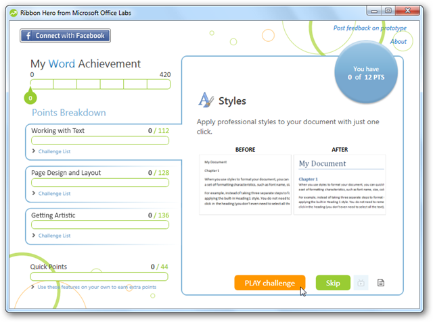The image size is (433, 322).
Task: Click the Styles challenge title
Action: click(232, 101)
